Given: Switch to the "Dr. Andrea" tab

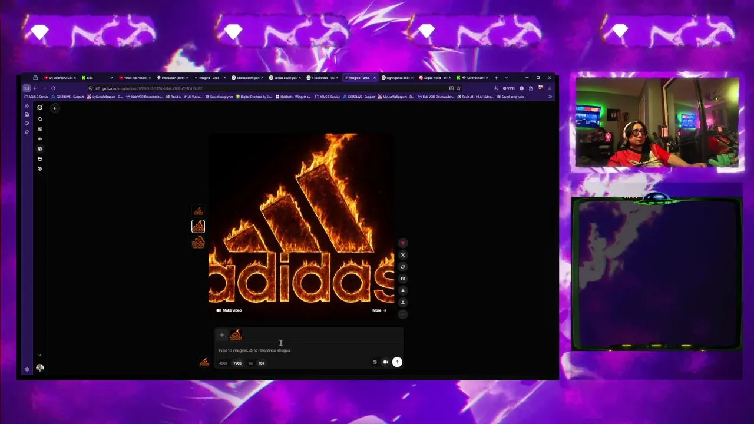Looking at the screenshot, I should pyautogui.click(x=59, y=78).
